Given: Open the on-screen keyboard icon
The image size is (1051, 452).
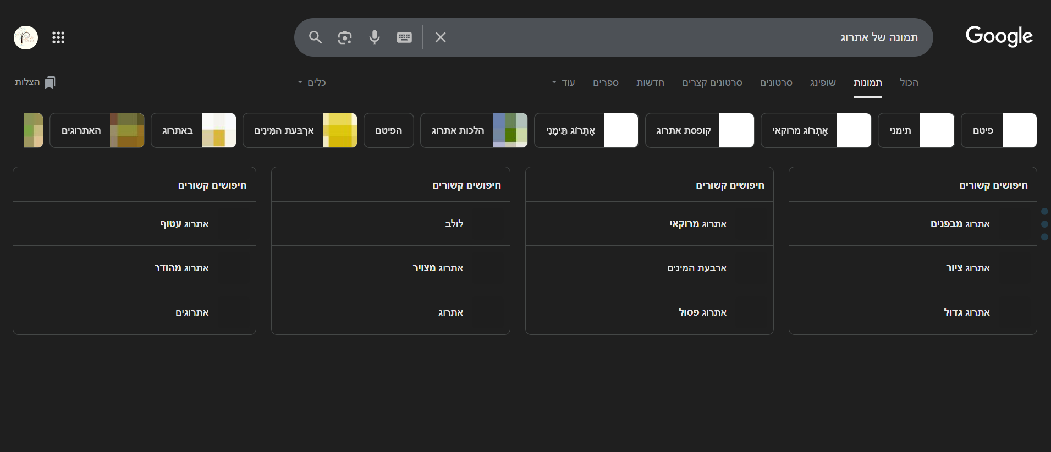Looking at the screenshot, I should [x=404, y=37].
